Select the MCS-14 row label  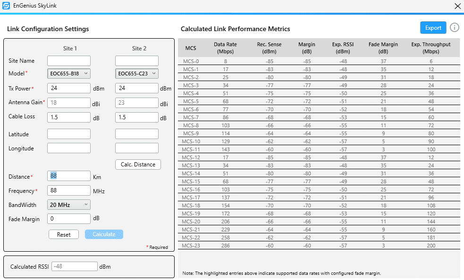(191, 173)
